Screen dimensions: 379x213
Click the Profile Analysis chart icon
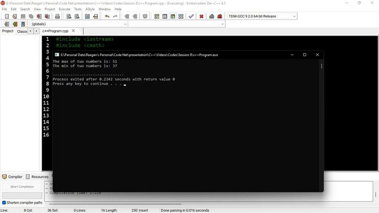point(211,17)
